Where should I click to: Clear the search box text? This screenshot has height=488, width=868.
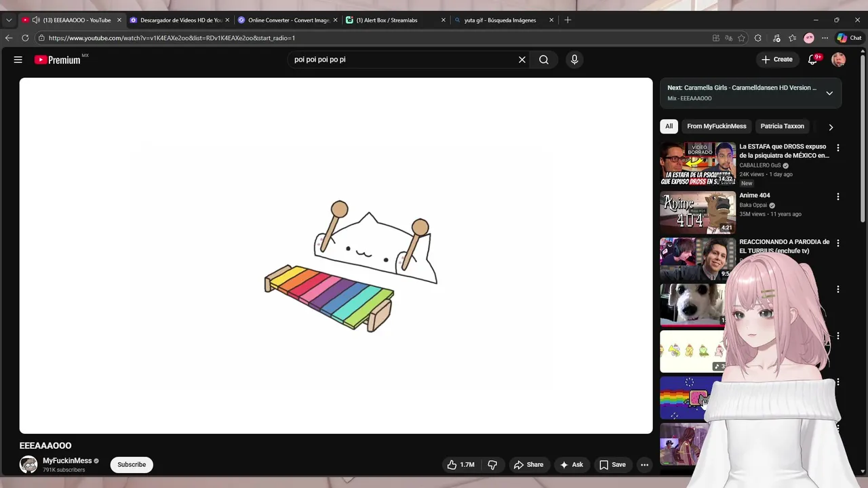click(x=522, y=60)
